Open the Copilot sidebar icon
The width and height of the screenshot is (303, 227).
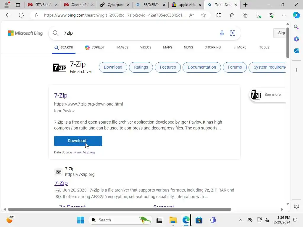tap(296, 15)
